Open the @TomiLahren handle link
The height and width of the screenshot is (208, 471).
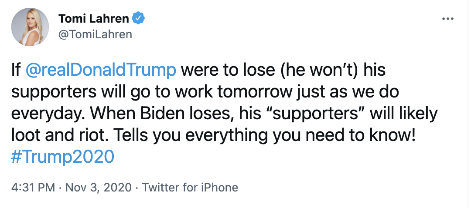[x=95, y=34]
